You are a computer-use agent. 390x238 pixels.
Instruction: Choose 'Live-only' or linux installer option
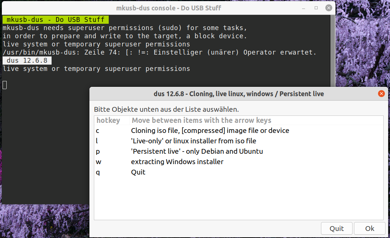click(193, 141)
